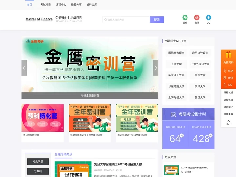Image resolution: width=236 pixels, height=177 pixels.
Task: Open article 复旦大学金融硕士2025考研招生人数
Action: pos(118,164)
